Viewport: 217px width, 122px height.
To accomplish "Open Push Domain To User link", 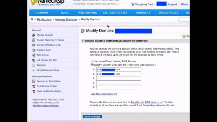I will point(47,86).
